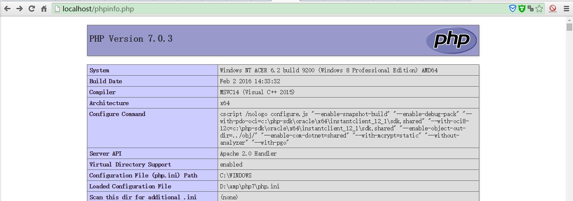This screenshot has height=201, width=573.
Task: Click the 'Server API' row label
Action: 105,153
